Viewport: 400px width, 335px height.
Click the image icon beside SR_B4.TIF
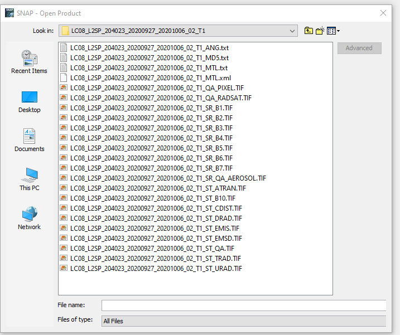click(64, 138)
